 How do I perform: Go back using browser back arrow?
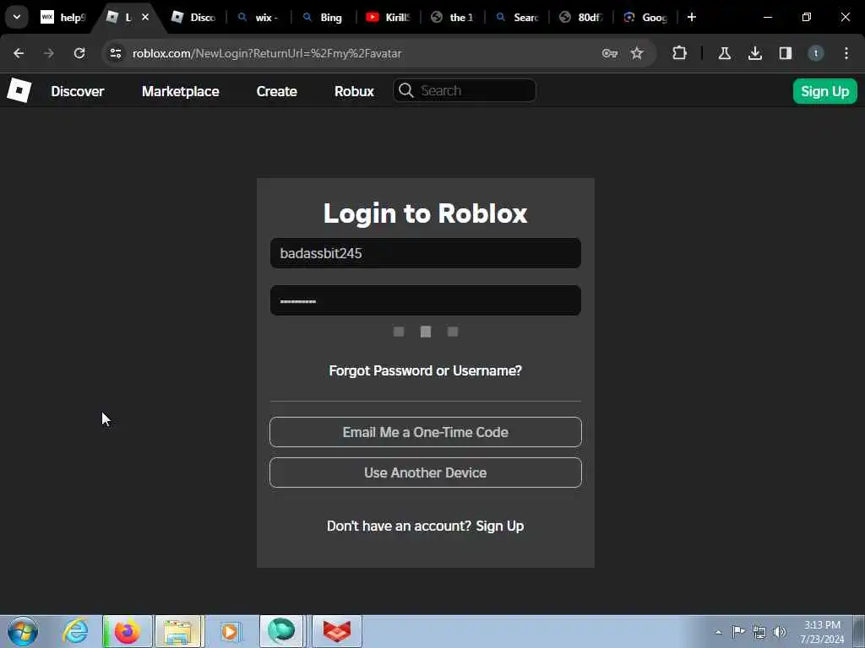[x=19, y=53]
